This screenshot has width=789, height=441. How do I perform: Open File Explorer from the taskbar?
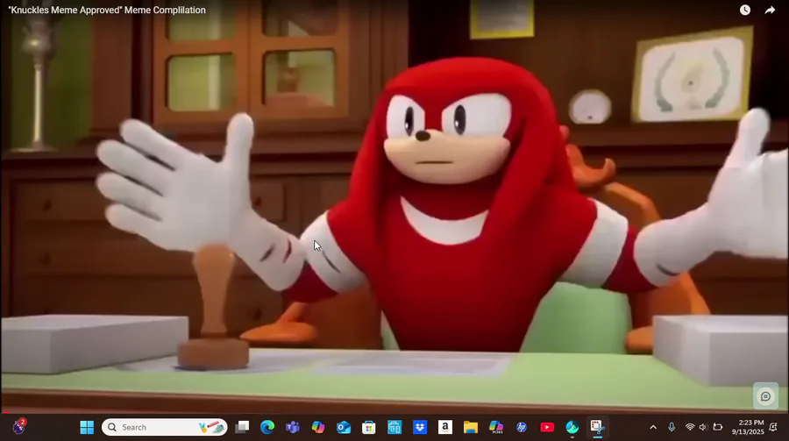pyautogui.click(x=471, y=427)
